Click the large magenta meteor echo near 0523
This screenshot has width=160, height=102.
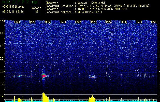[44, 76]
